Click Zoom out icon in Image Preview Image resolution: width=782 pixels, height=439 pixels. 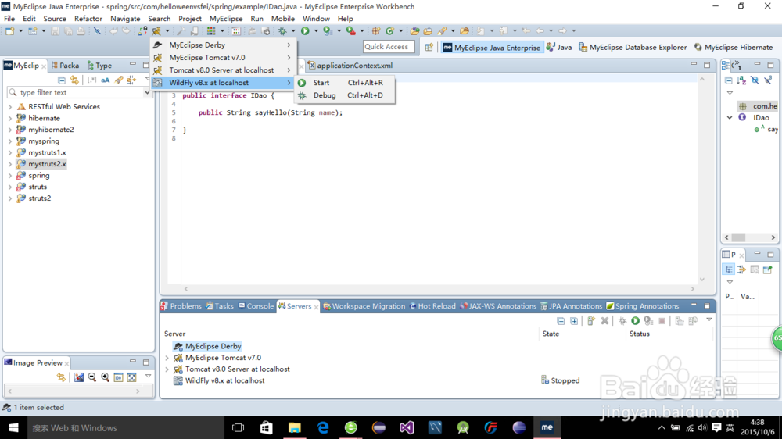(x=91, y=377)
